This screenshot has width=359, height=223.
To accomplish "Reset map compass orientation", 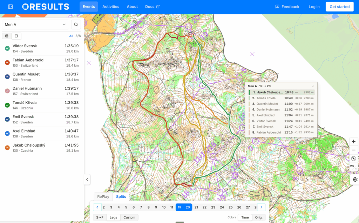I will tap(353, 158).
